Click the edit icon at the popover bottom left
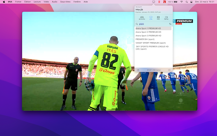 click(138, 70)
